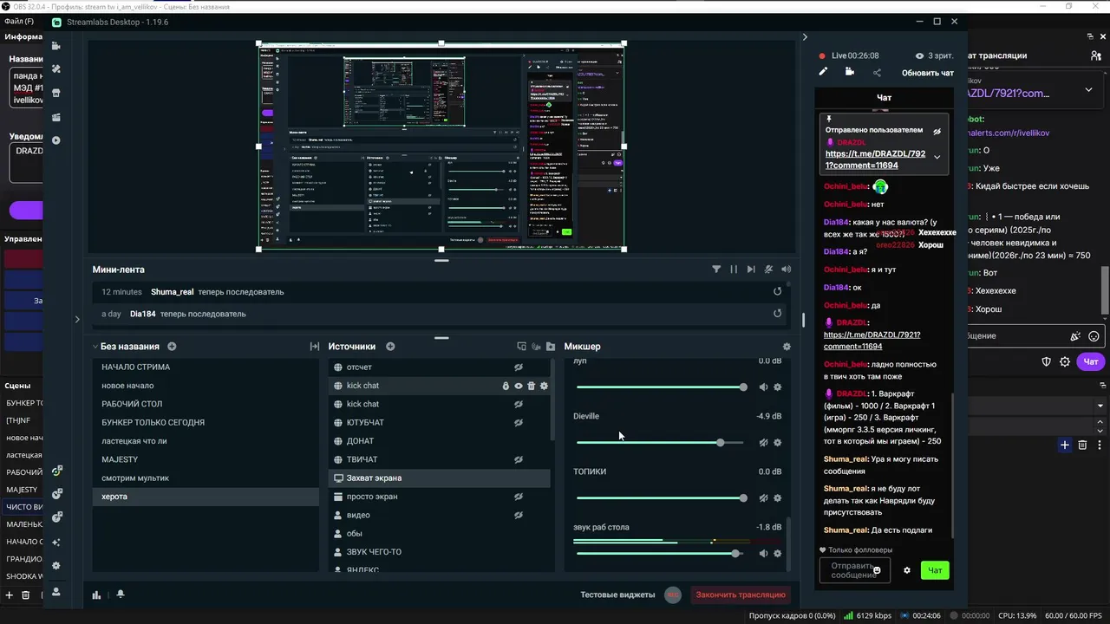The image size is (1110, 624).
Task: Send message with green Чат button
Action: click(x=936, y=570)
